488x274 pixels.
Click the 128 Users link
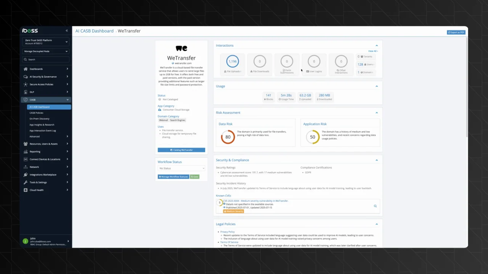pos(365,64)
